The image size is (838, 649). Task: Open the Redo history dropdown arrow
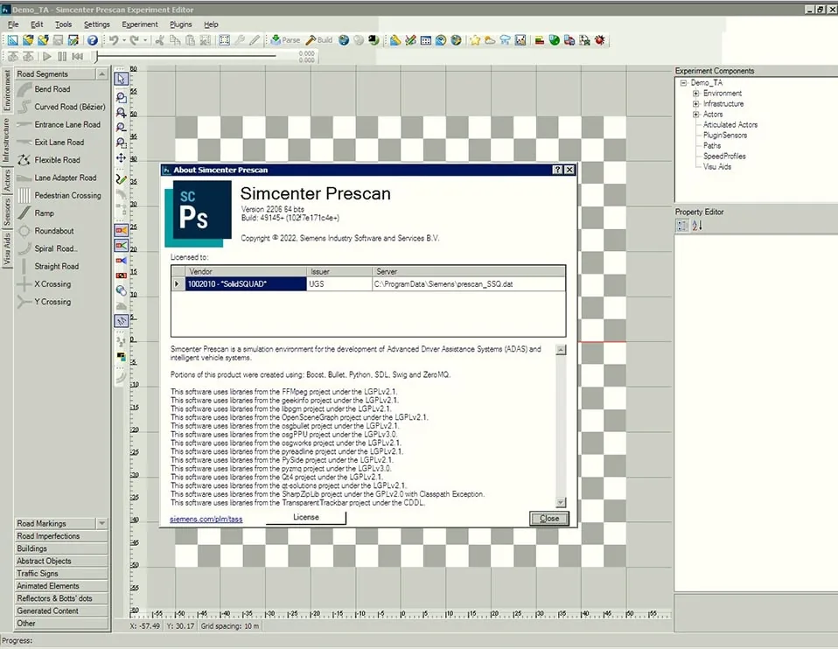(x=145, y=40)
